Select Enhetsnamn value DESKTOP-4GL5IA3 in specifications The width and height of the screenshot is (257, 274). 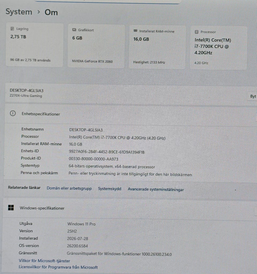point(86,130)
